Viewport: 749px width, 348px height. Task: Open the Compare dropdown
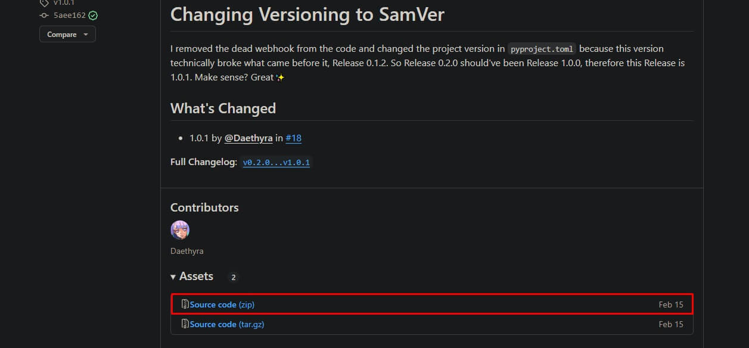(x=67, y=35)
